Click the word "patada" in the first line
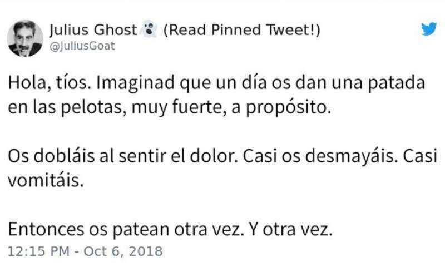The image size is (445, 267). [x=397, y=83]
